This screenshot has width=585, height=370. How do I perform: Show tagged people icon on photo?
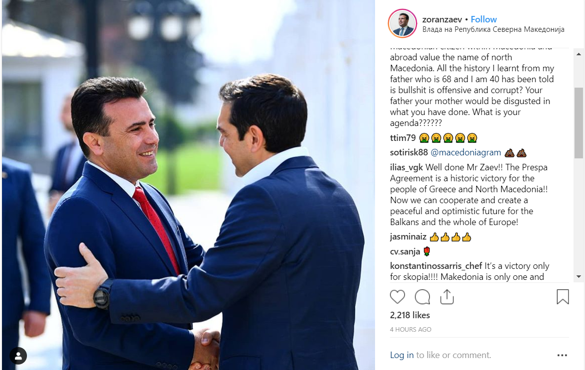click(18, 356)
